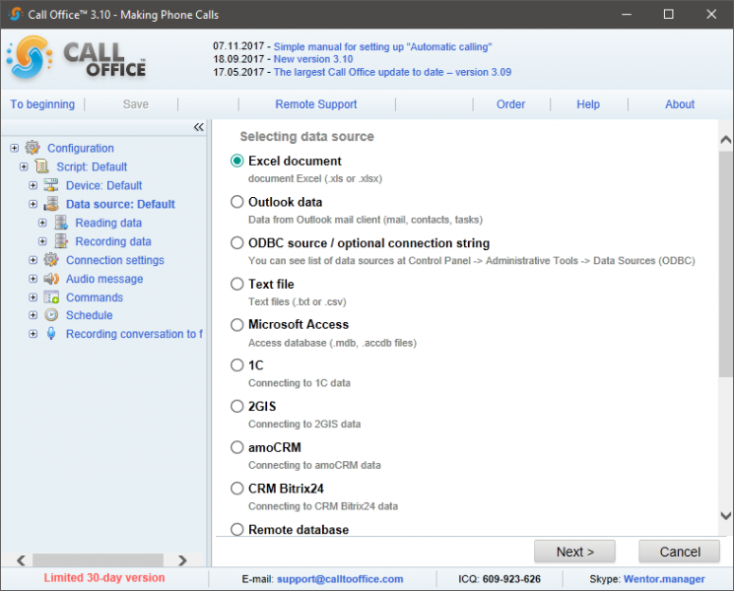Select ODBC source radio button

[236, 243]
